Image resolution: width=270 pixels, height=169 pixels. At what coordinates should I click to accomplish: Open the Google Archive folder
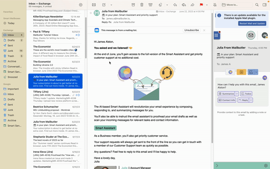tap(13, 120)
